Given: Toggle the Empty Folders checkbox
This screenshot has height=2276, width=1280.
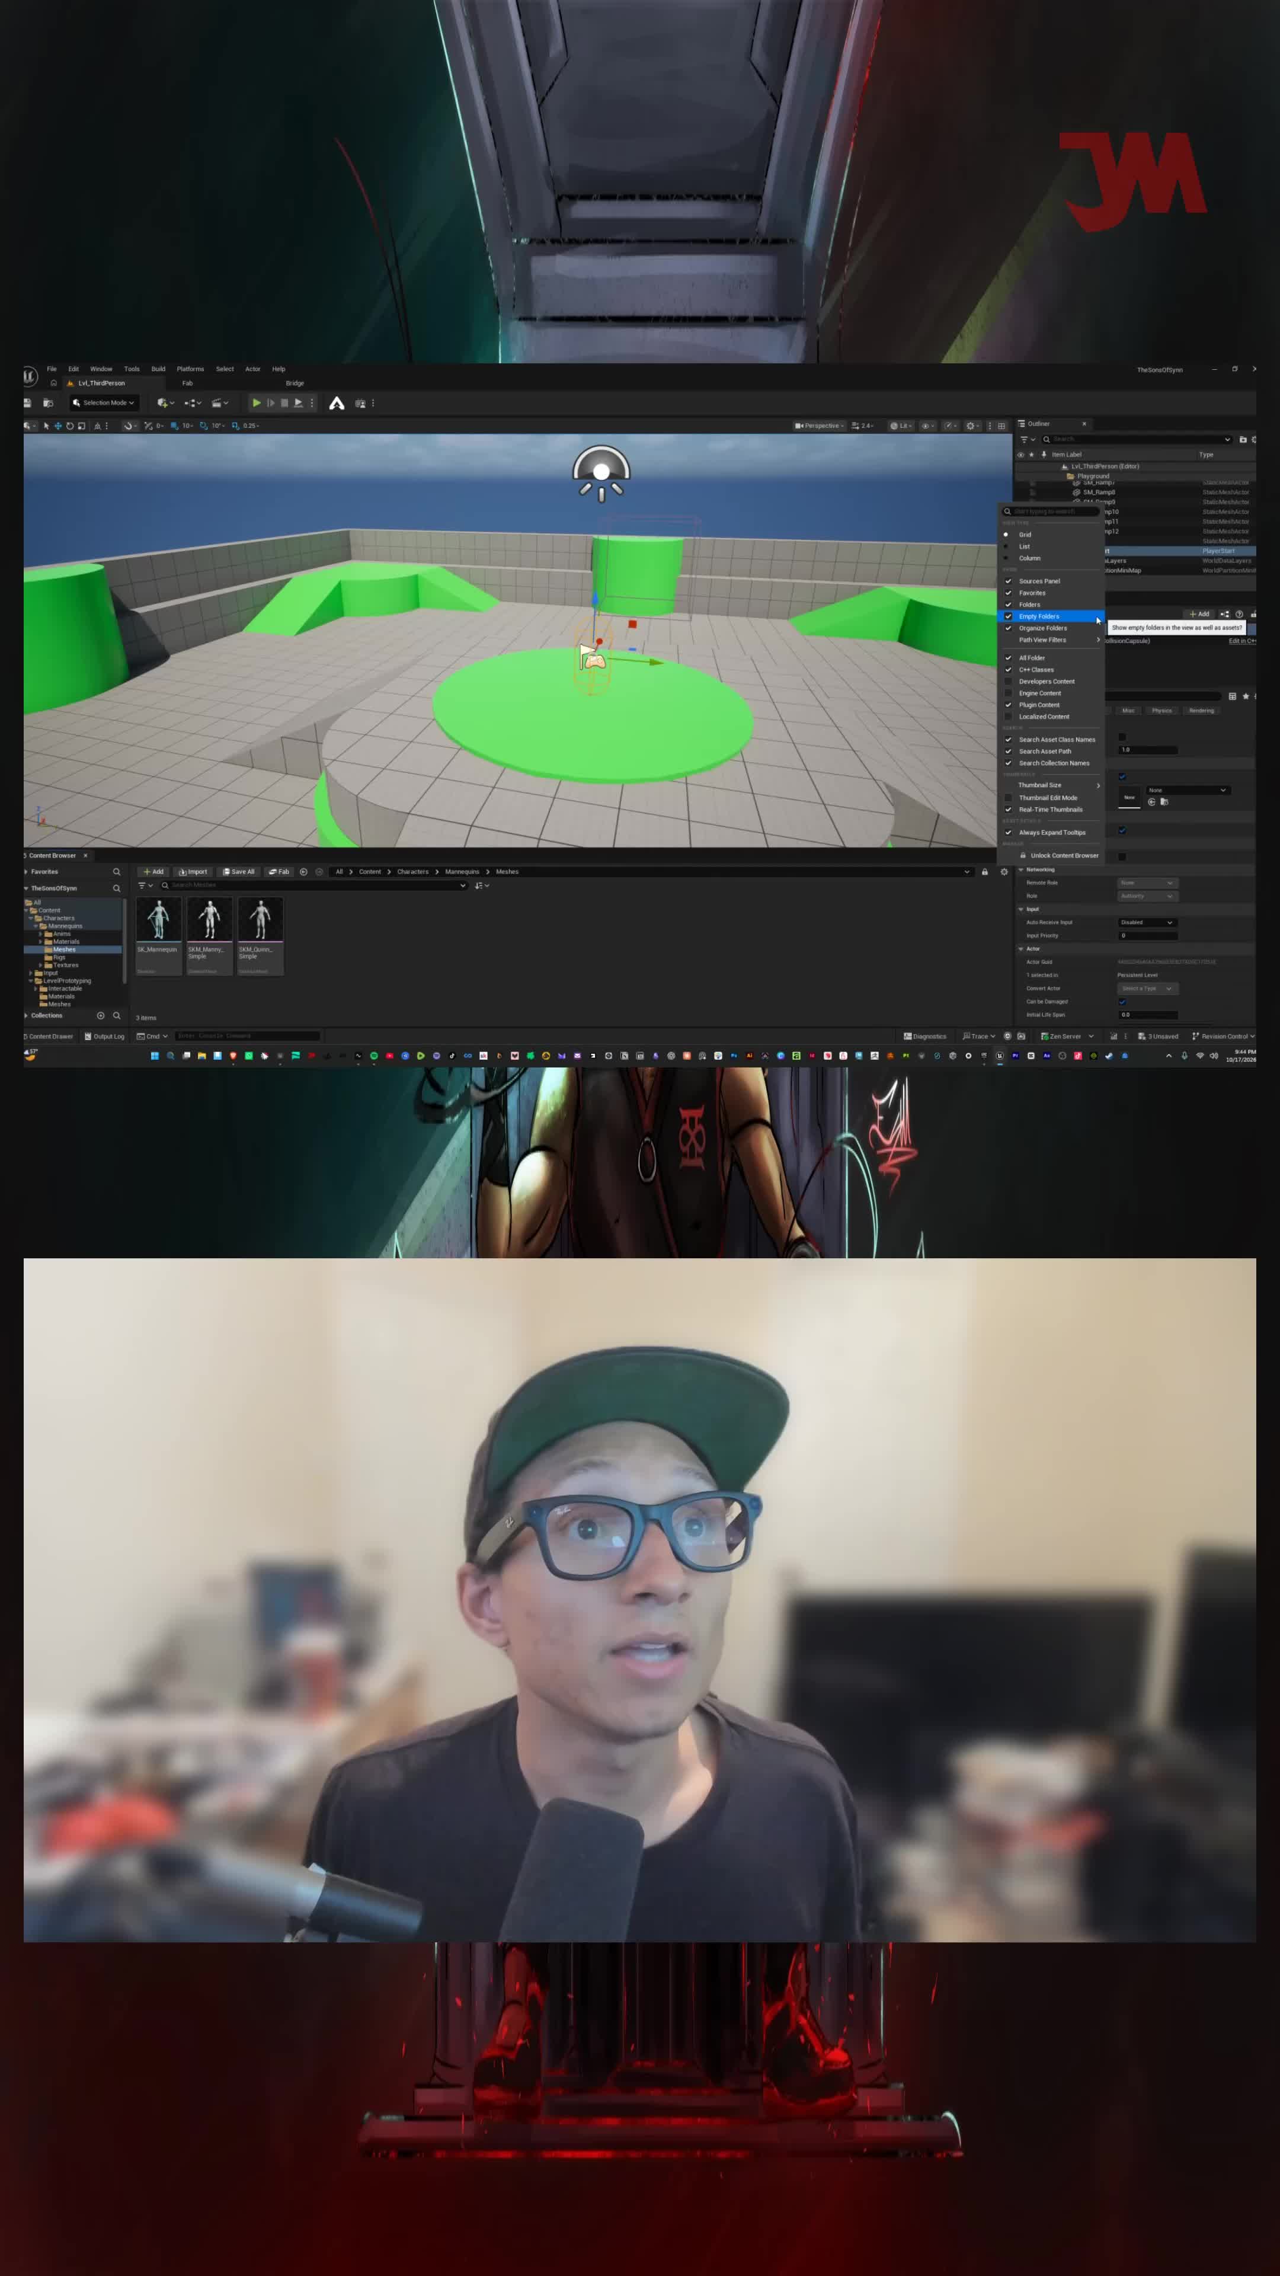Looking at the screenshot, I should pyautogui.click(x=1008, y=616).
